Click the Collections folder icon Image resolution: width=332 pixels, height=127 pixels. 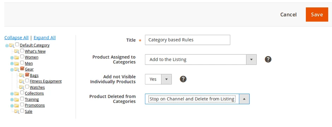[17, 93]
